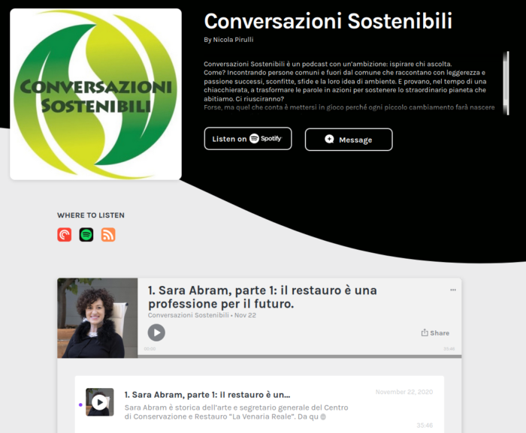
Task: Click the large Sara Abram episode heading
Action: 262,297
